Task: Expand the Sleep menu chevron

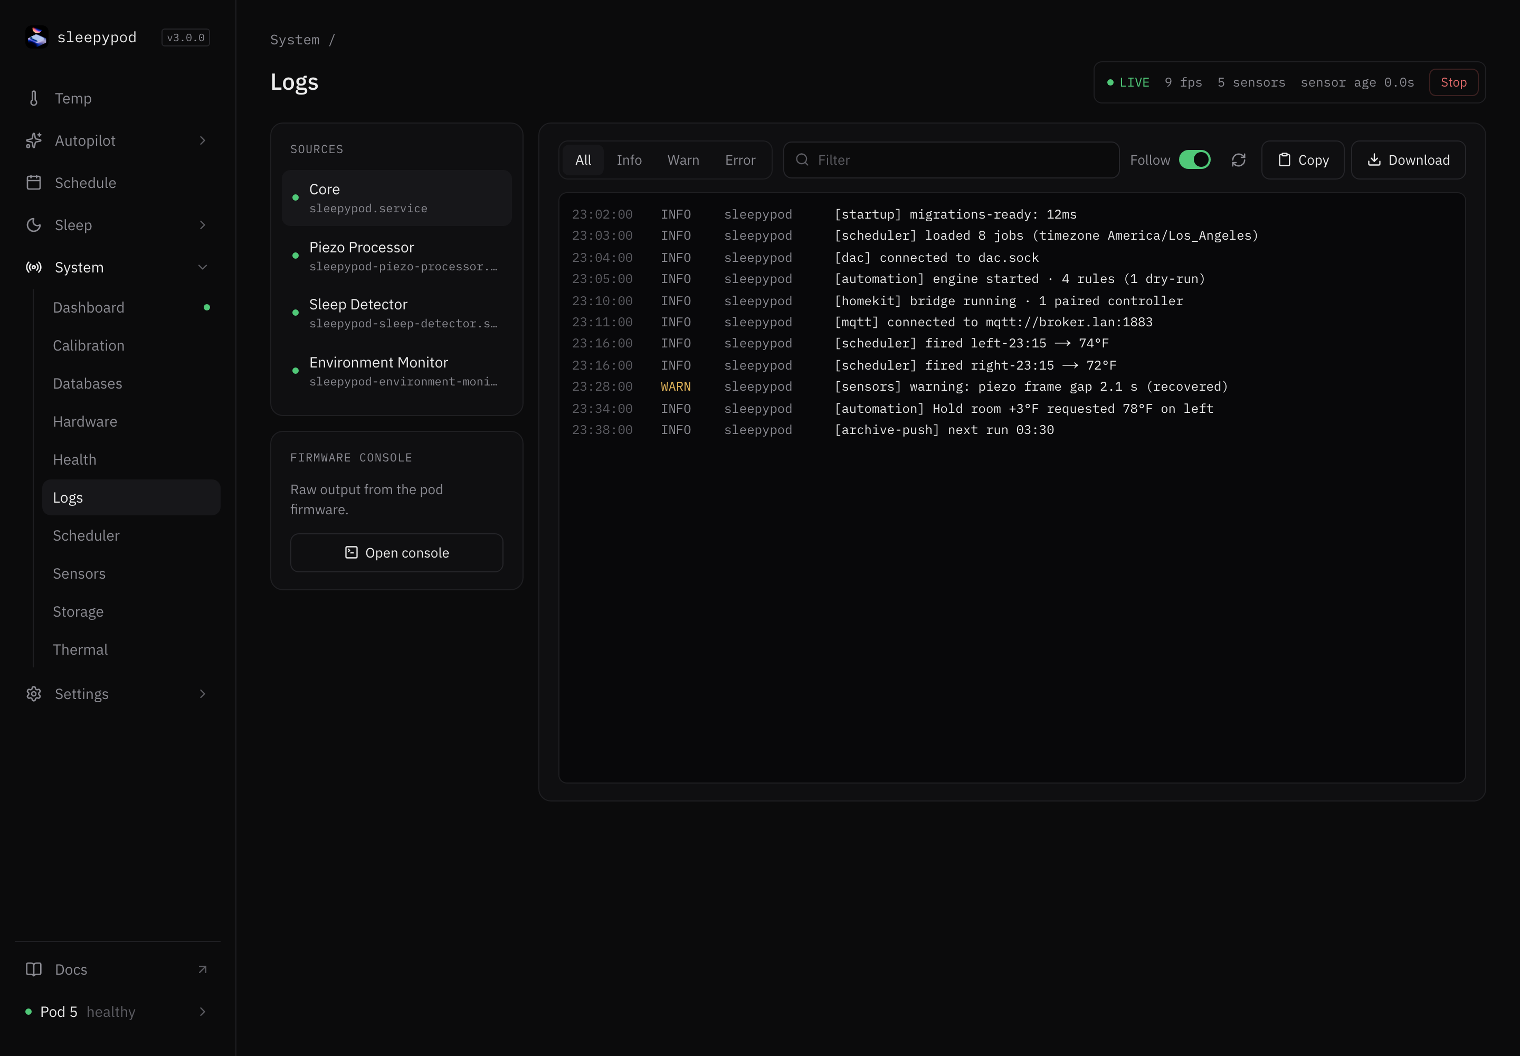Action: [x=202, y=225]
